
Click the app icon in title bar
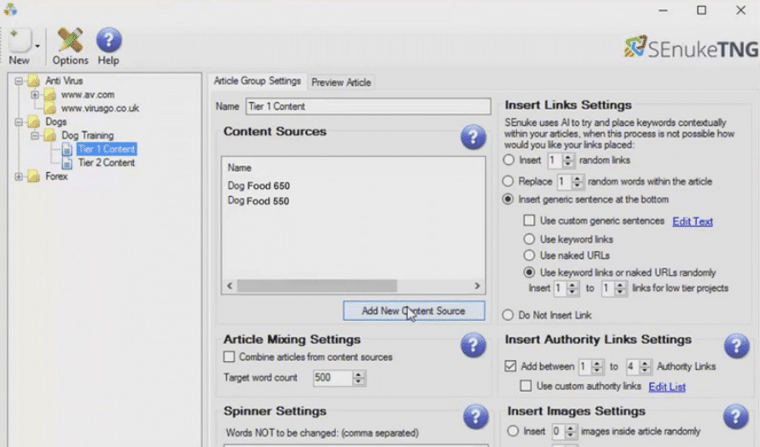tap(9, 9)
